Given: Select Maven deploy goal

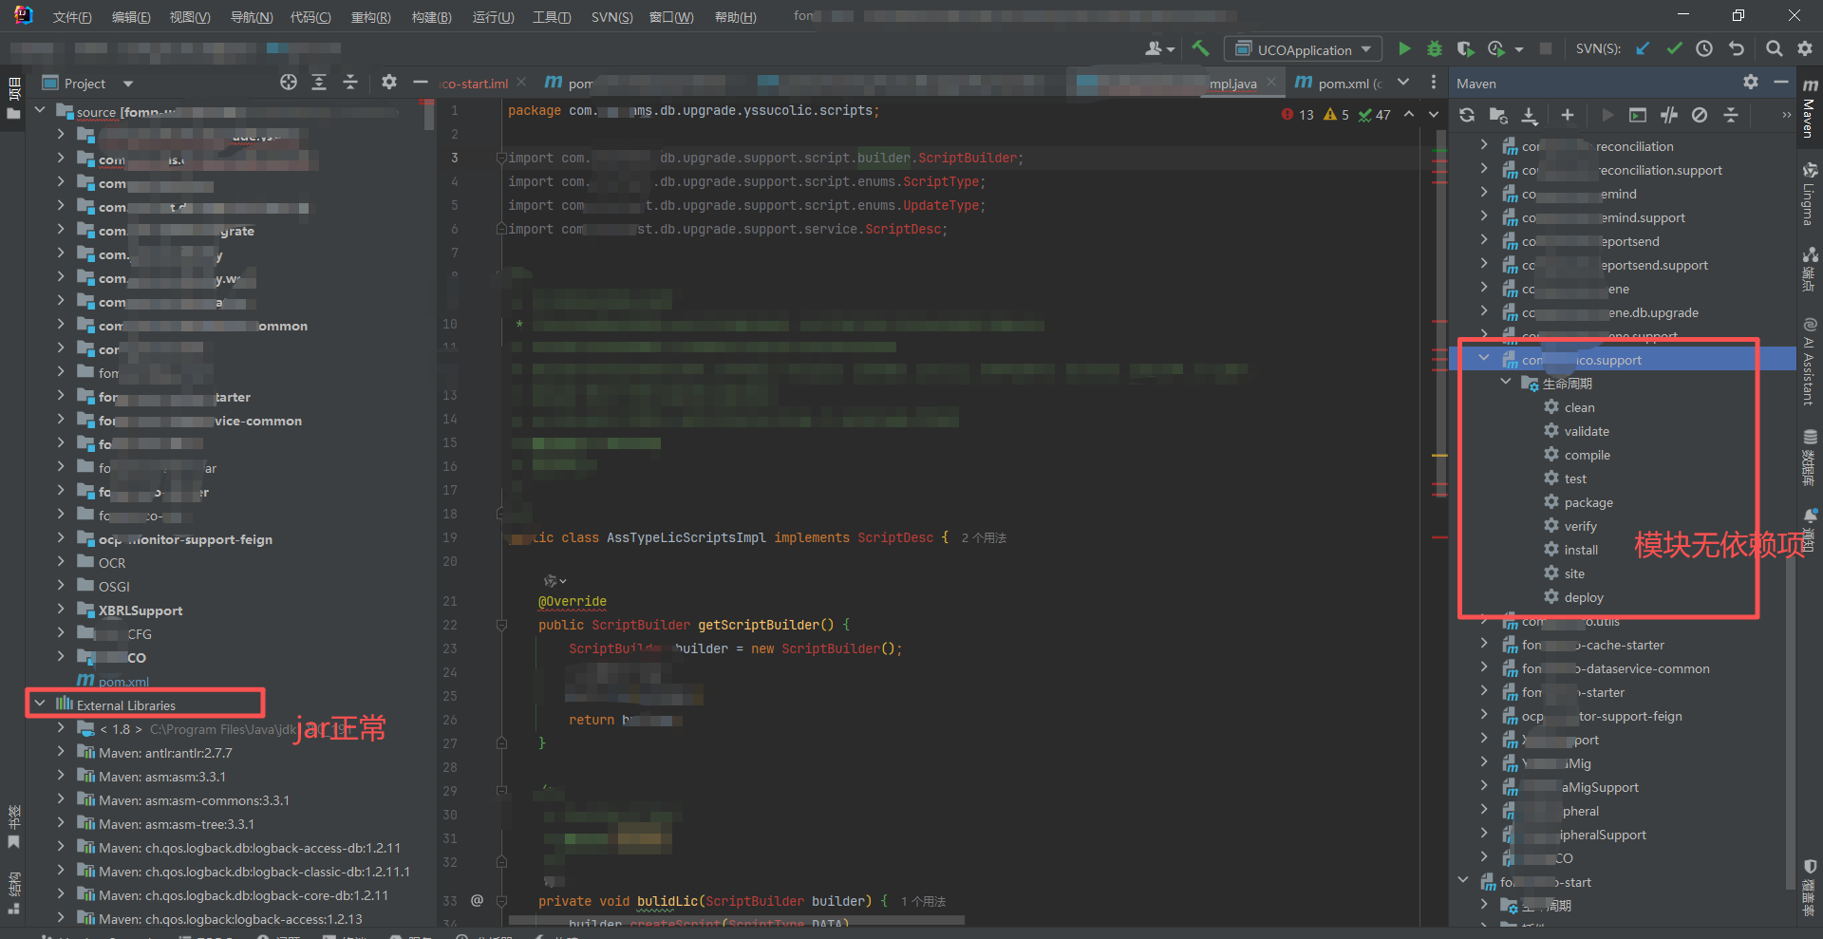Looking at the screenshot, I should pos(1584,597).
